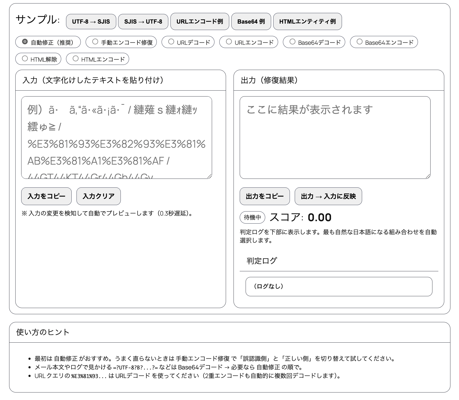This screenshot has height=400, width=459.
Task: Choose the URLデコード mode
Action: click(171, 42)
